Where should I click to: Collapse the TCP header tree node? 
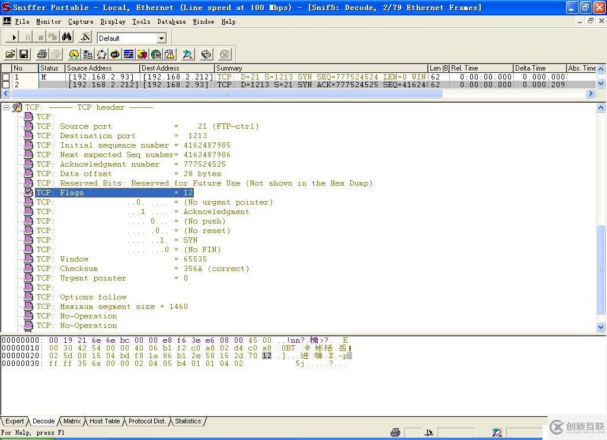(x=6, y=107)
